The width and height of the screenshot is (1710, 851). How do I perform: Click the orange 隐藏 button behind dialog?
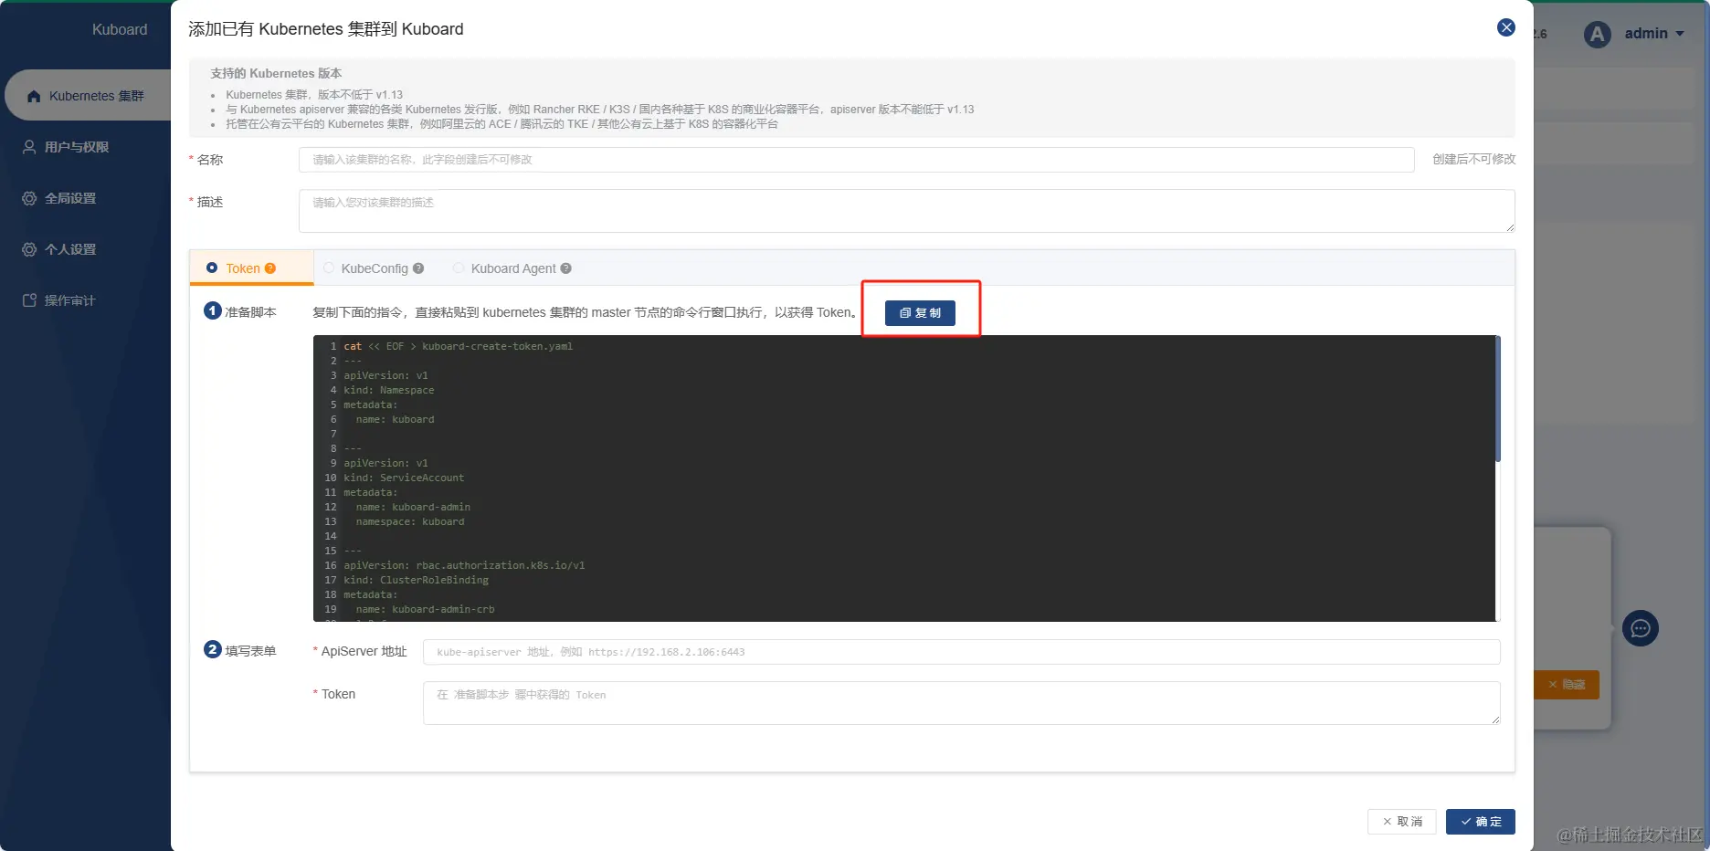click(1567, 685)
